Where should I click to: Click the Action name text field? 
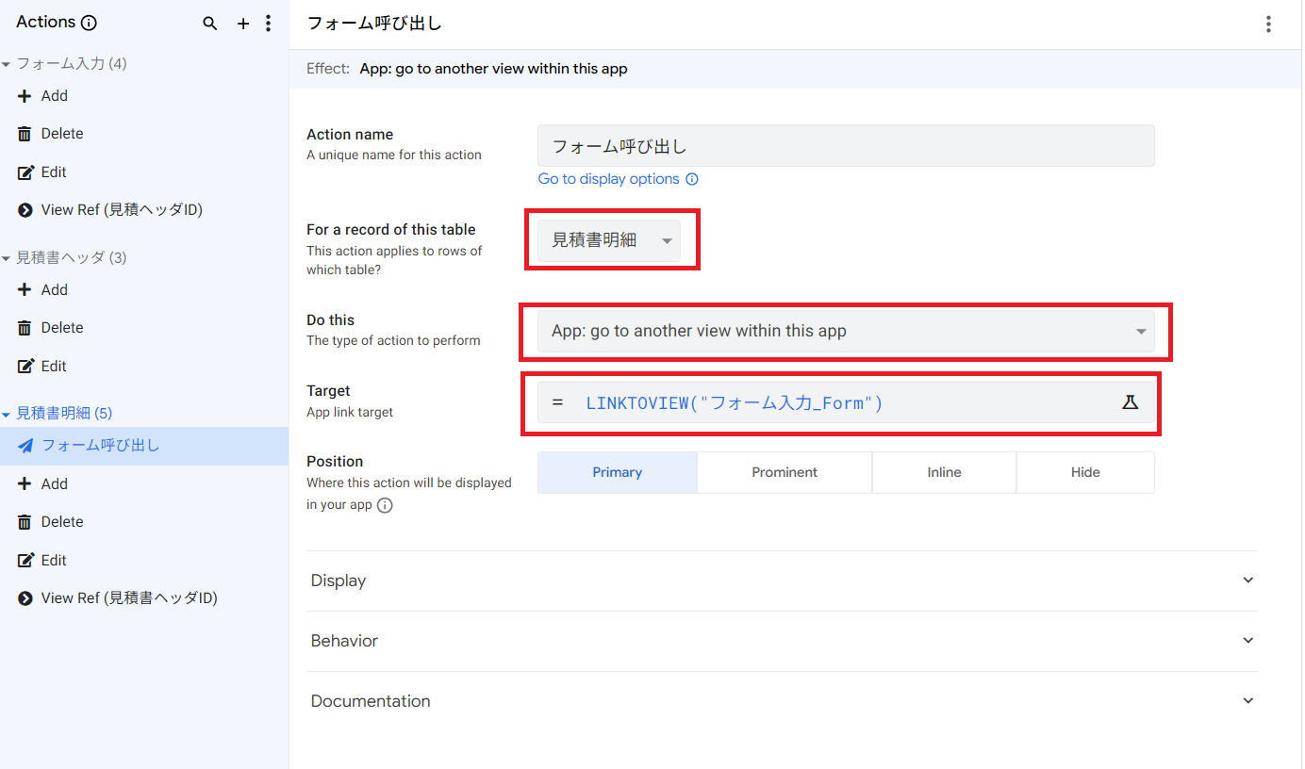point(846,146)
